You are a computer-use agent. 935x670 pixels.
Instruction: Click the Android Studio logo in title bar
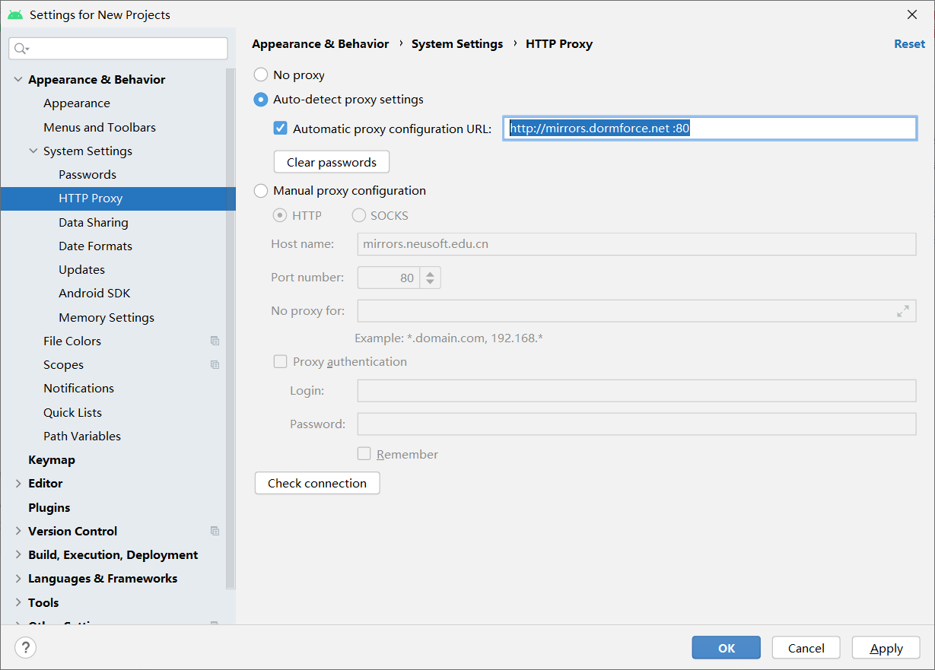pos(15,14)
